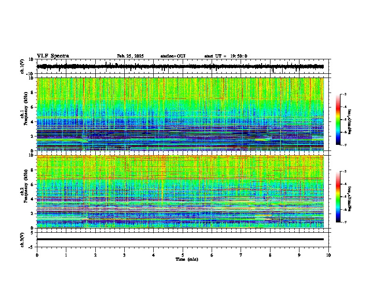Select the date "Feb. 25, 2025"
The height and width of the screenshot is (286, 370).
point(130,56)
